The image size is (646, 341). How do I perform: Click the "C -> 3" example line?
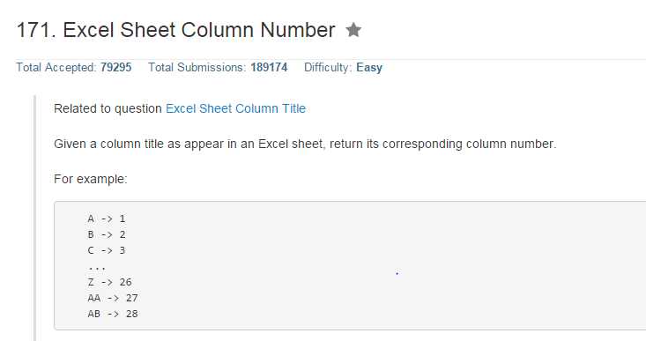pyautogui.click(x=107, y=250)
